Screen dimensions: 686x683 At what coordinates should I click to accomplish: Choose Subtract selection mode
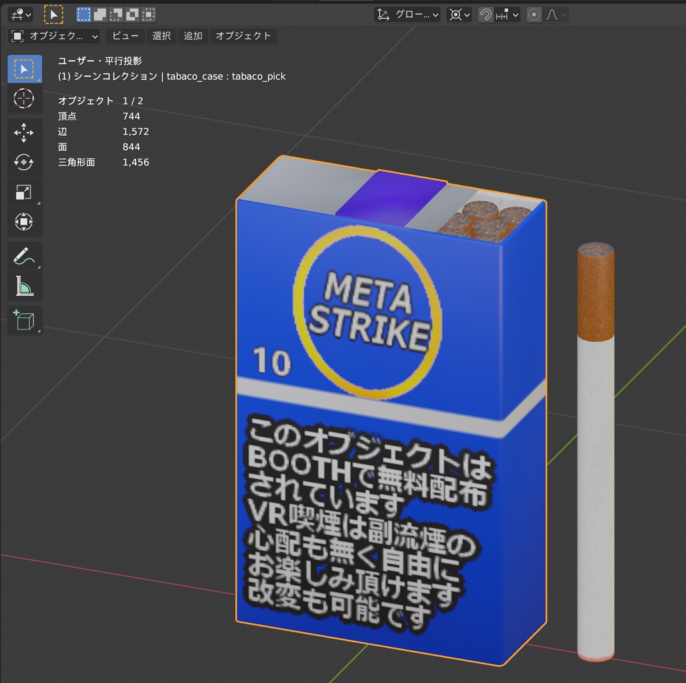click(116, 15)
